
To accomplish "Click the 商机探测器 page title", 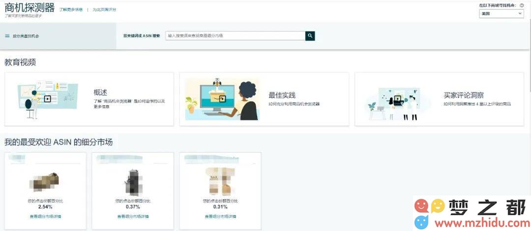I will pyautogui.click(x=29, y=7).
